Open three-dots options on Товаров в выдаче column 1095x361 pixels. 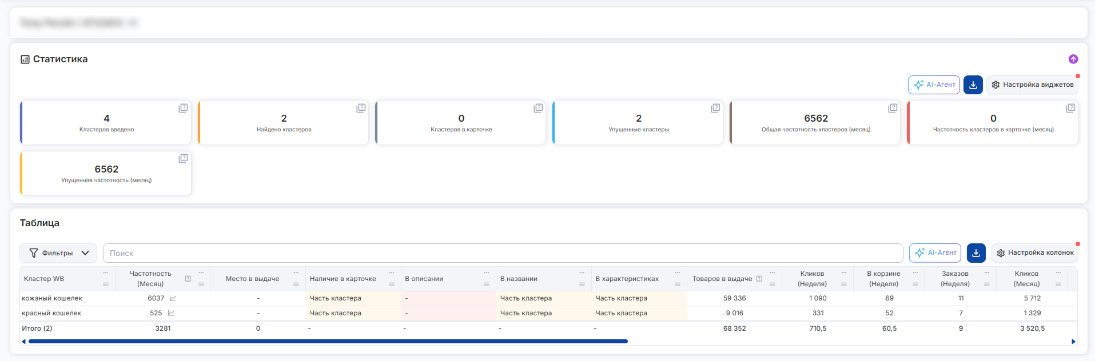coord(773,272)
